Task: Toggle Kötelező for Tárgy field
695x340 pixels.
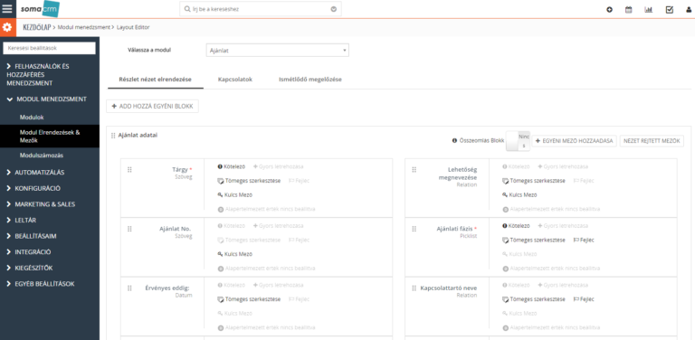Action: click(x=232, y=166)
